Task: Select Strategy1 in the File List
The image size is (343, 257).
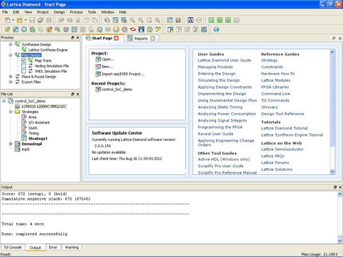Action: (38, 138)
